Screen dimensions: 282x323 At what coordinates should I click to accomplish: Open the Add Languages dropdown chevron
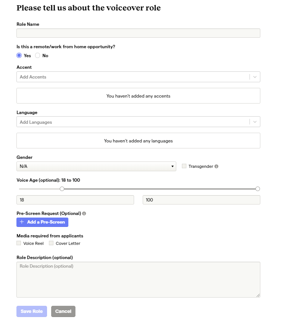coord(255,122)
